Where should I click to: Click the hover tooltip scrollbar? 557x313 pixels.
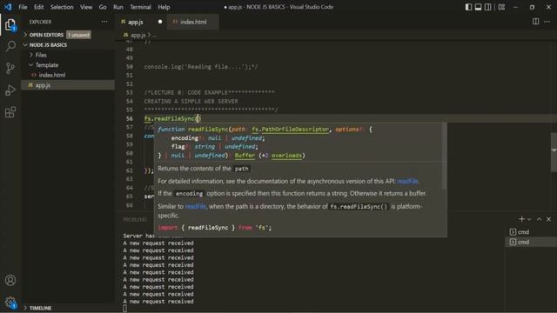(x=445, y=156)
